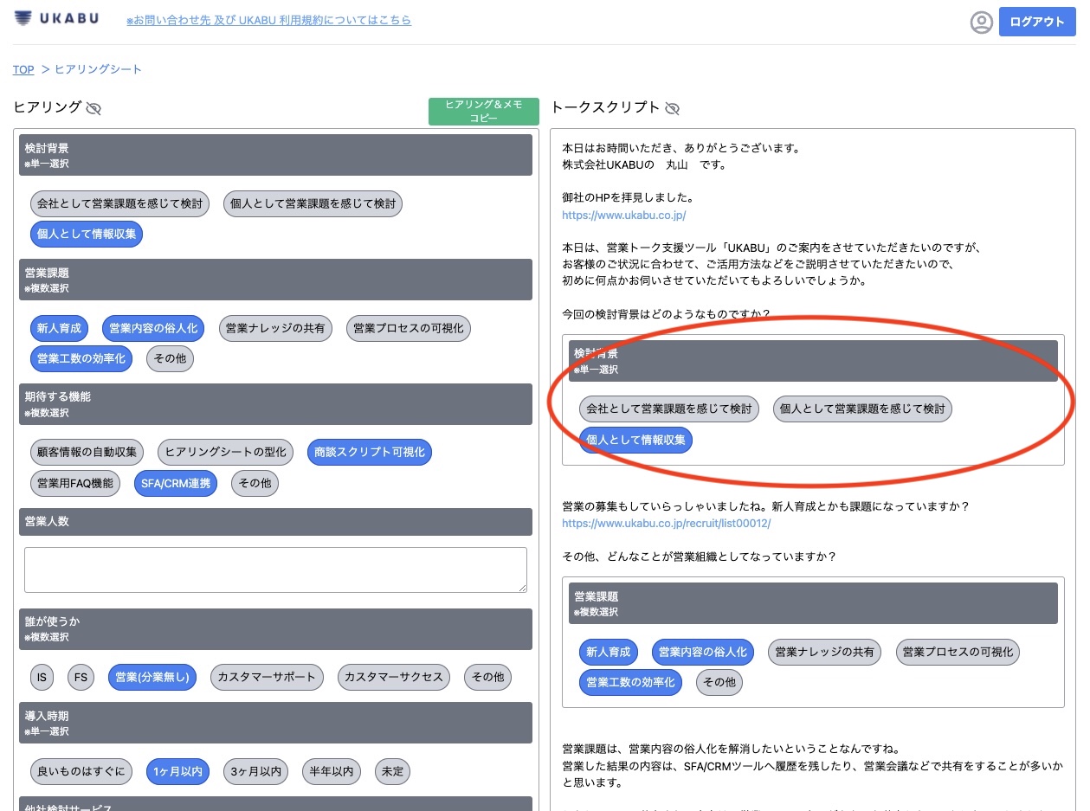1090x811 pixels.
Task: Select 営業プロセスの可視化 under 営業課題
Action: point(408,328)
